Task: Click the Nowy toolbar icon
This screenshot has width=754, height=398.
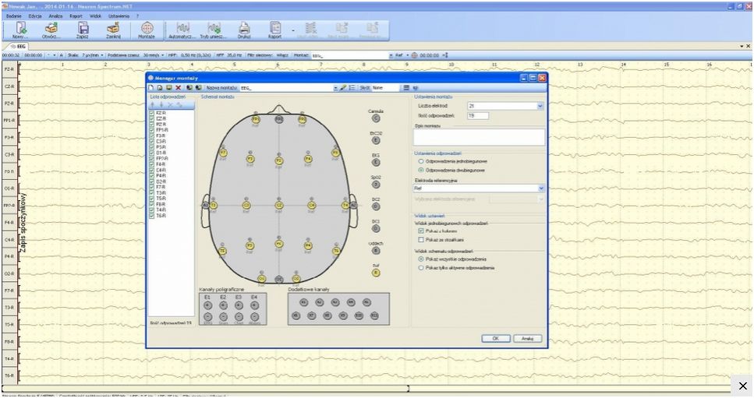Action: coord(21,28)
